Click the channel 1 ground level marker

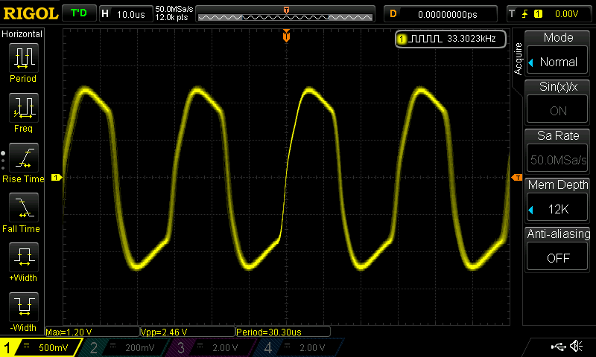tap(57, 177)
